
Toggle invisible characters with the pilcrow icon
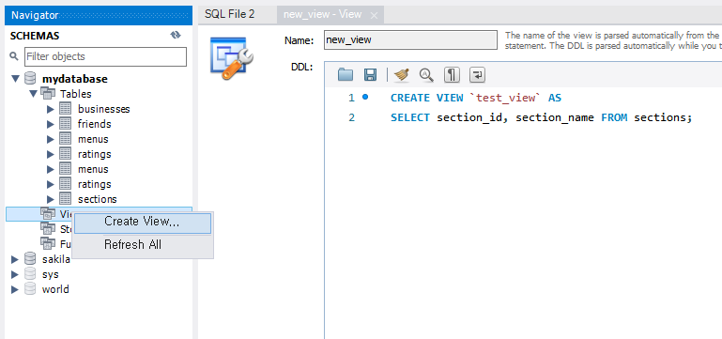coord(452,74)
